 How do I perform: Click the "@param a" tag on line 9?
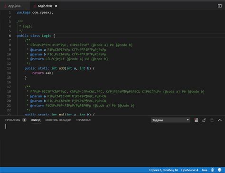point(38,50)
